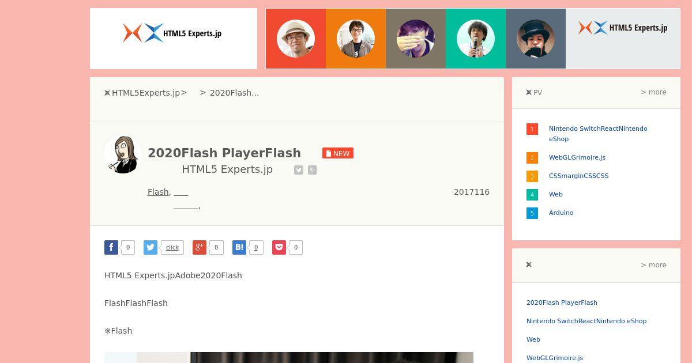
Task: Share the article using the Twitter icon
Action: pyautogui.click(x=151, y=247)
